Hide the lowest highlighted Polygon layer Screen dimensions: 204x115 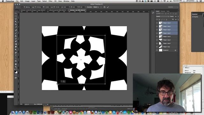click(x=157, y=33)
